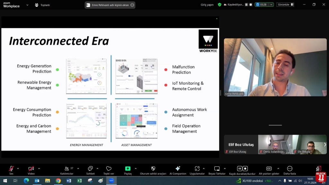Open the Uygulamalar apps icon
This screenshot has width=329, height=185.
click(197, 169)
